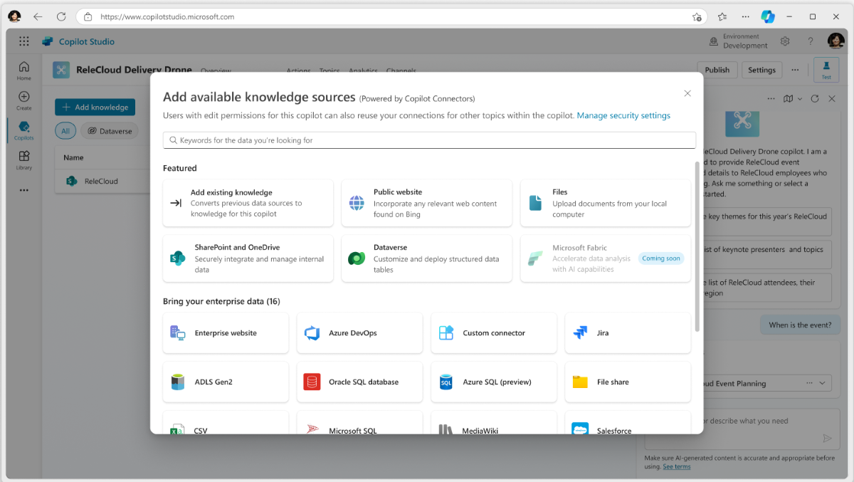The image size is (854, 482).
Task: Open the Home page from the sidebar
Action: (23, 69)
